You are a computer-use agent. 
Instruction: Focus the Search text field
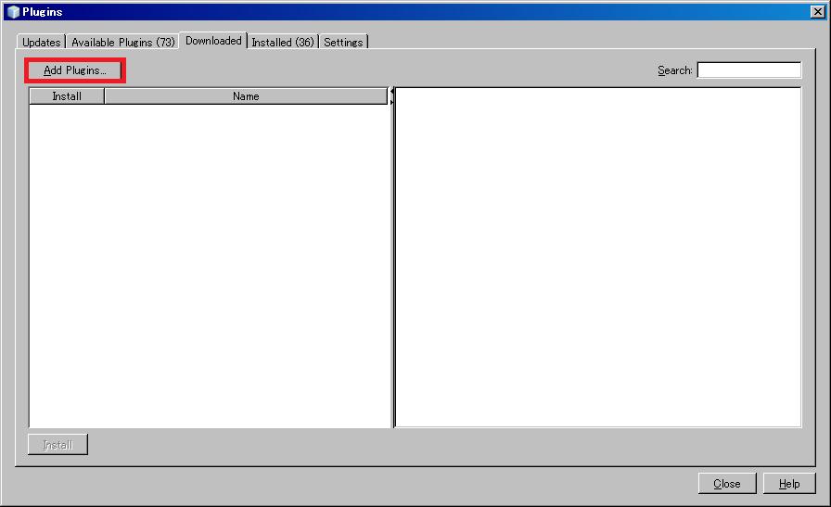point(748,70)
